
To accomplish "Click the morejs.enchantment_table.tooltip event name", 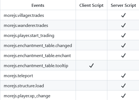I will tap(36, 66).
